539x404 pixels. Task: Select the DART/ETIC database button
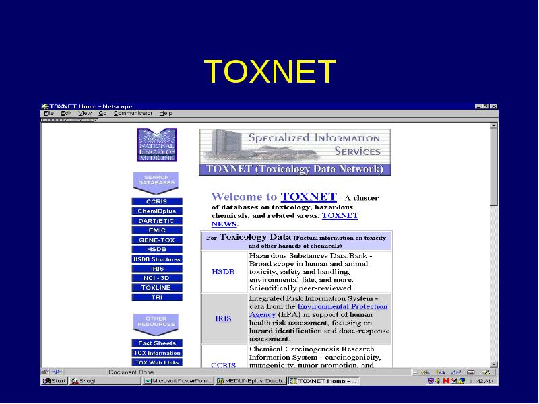coord(157,221)
